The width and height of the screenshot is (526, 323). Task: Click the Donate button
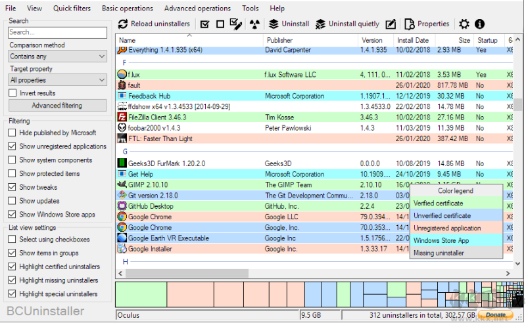point(496,315)
